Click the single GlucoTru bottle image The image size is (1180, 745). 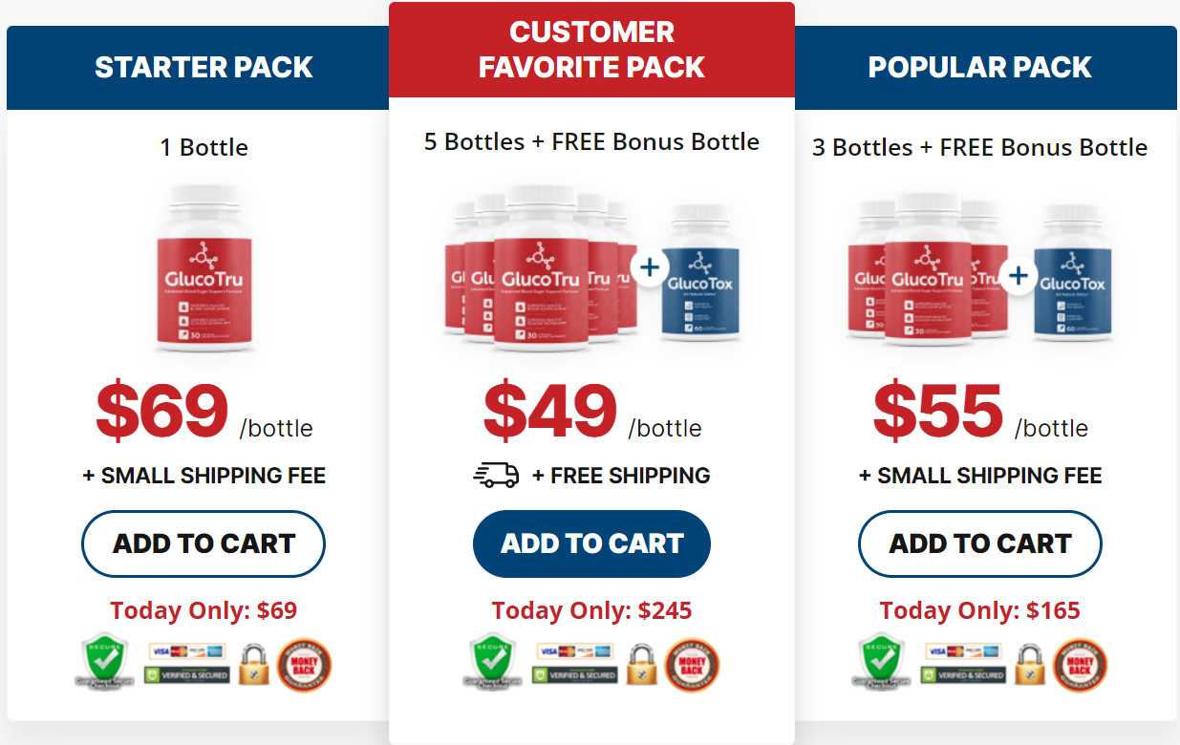(x=204, y=268)
